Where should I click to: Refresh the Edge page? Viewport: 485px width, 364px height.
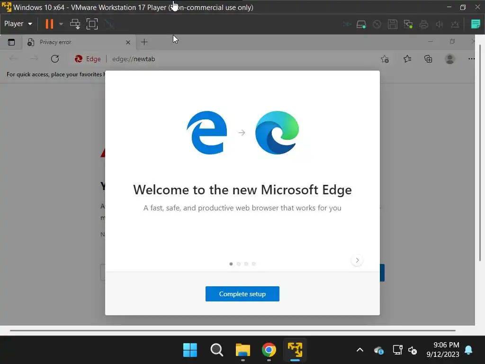coord(55,59)
